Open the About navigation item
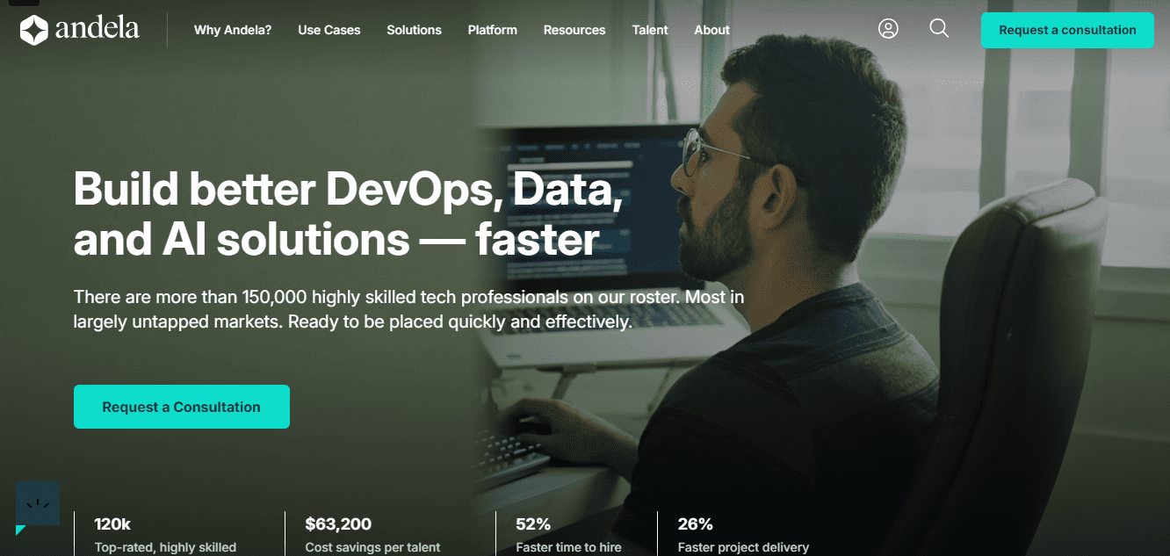The width and height of the screenshot is (1170, 556). pyautogui.click(x=711, y=30)
